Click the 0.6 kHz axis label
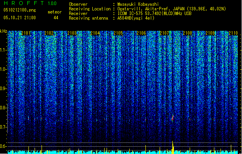Image resolution: width=242 pixels, height=154 pixels. tap(3, 146)
